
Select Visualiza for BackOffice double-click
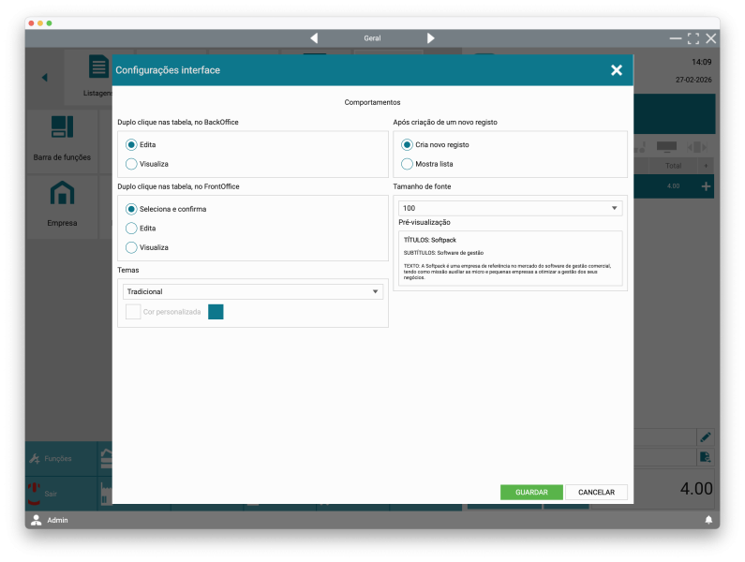point(131,164)
